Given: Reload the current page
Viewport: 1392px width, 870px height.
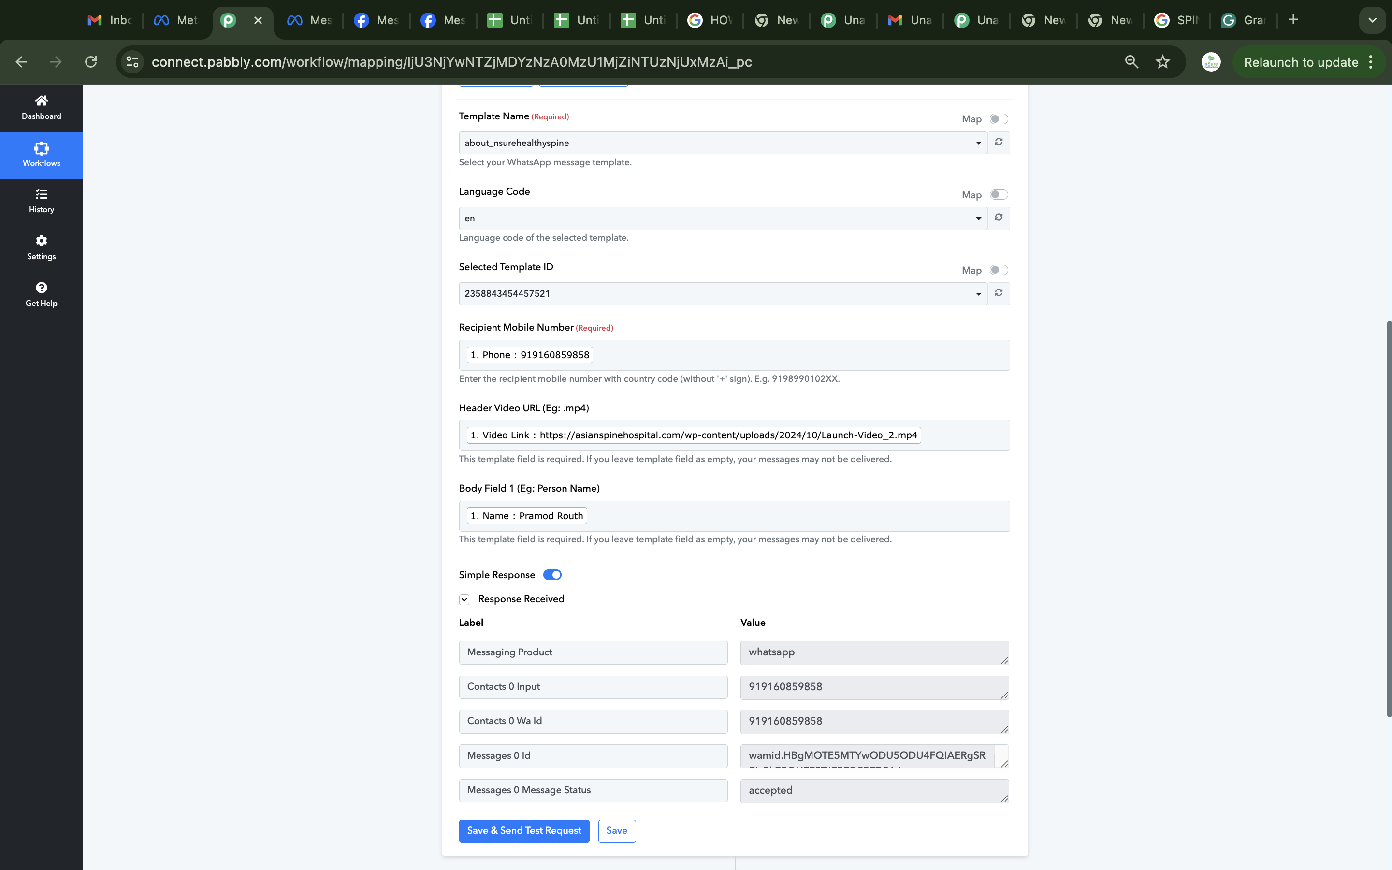Looking at the screenshot, I should coord(91,62).
